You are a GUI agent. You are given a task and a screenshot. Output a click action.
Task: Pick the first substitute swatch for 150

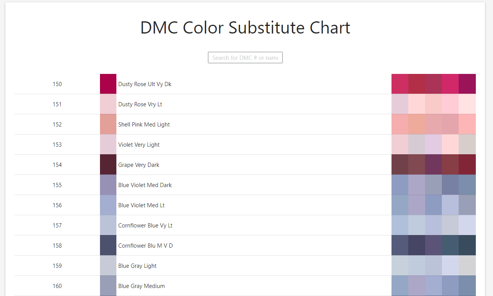pos(400,84)
